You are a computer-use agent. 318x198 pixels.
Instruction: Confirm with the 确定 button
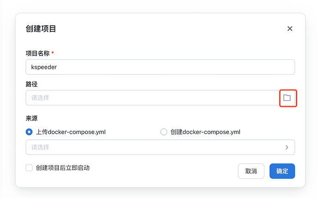pos(282,171)
